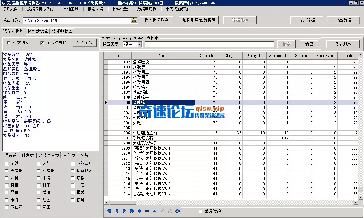
Task: Click 清空 button
Action: coord(309,44)
